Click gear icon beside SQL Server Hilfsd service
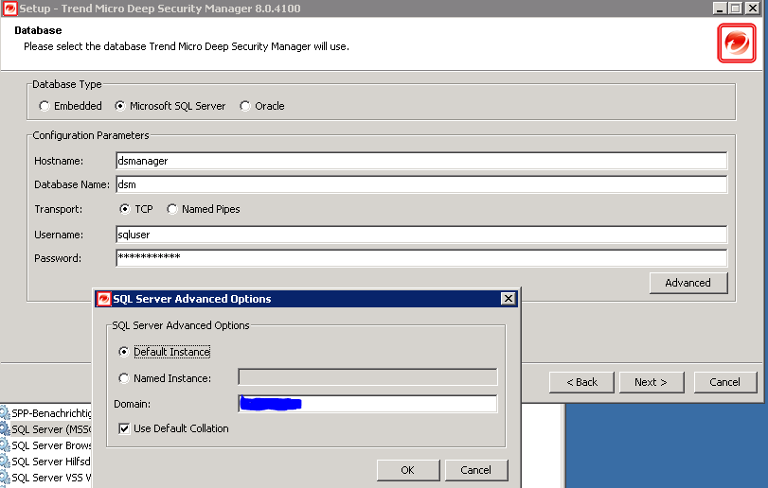The image size is (768, 488). (x=5, y=462)
